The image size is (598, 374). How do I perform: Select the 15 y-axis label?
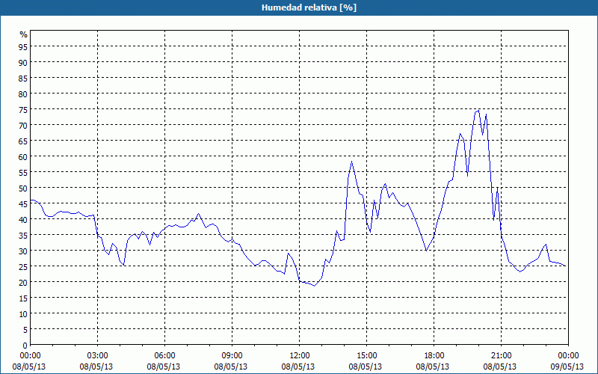tap(23, 298)
